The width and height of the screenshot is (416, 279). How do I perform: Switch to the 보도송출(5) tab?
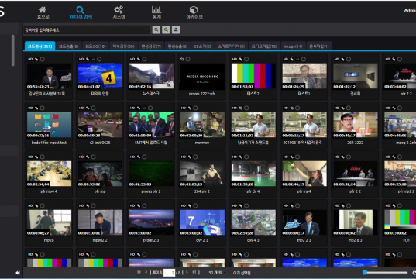click(x=68, y=46)
